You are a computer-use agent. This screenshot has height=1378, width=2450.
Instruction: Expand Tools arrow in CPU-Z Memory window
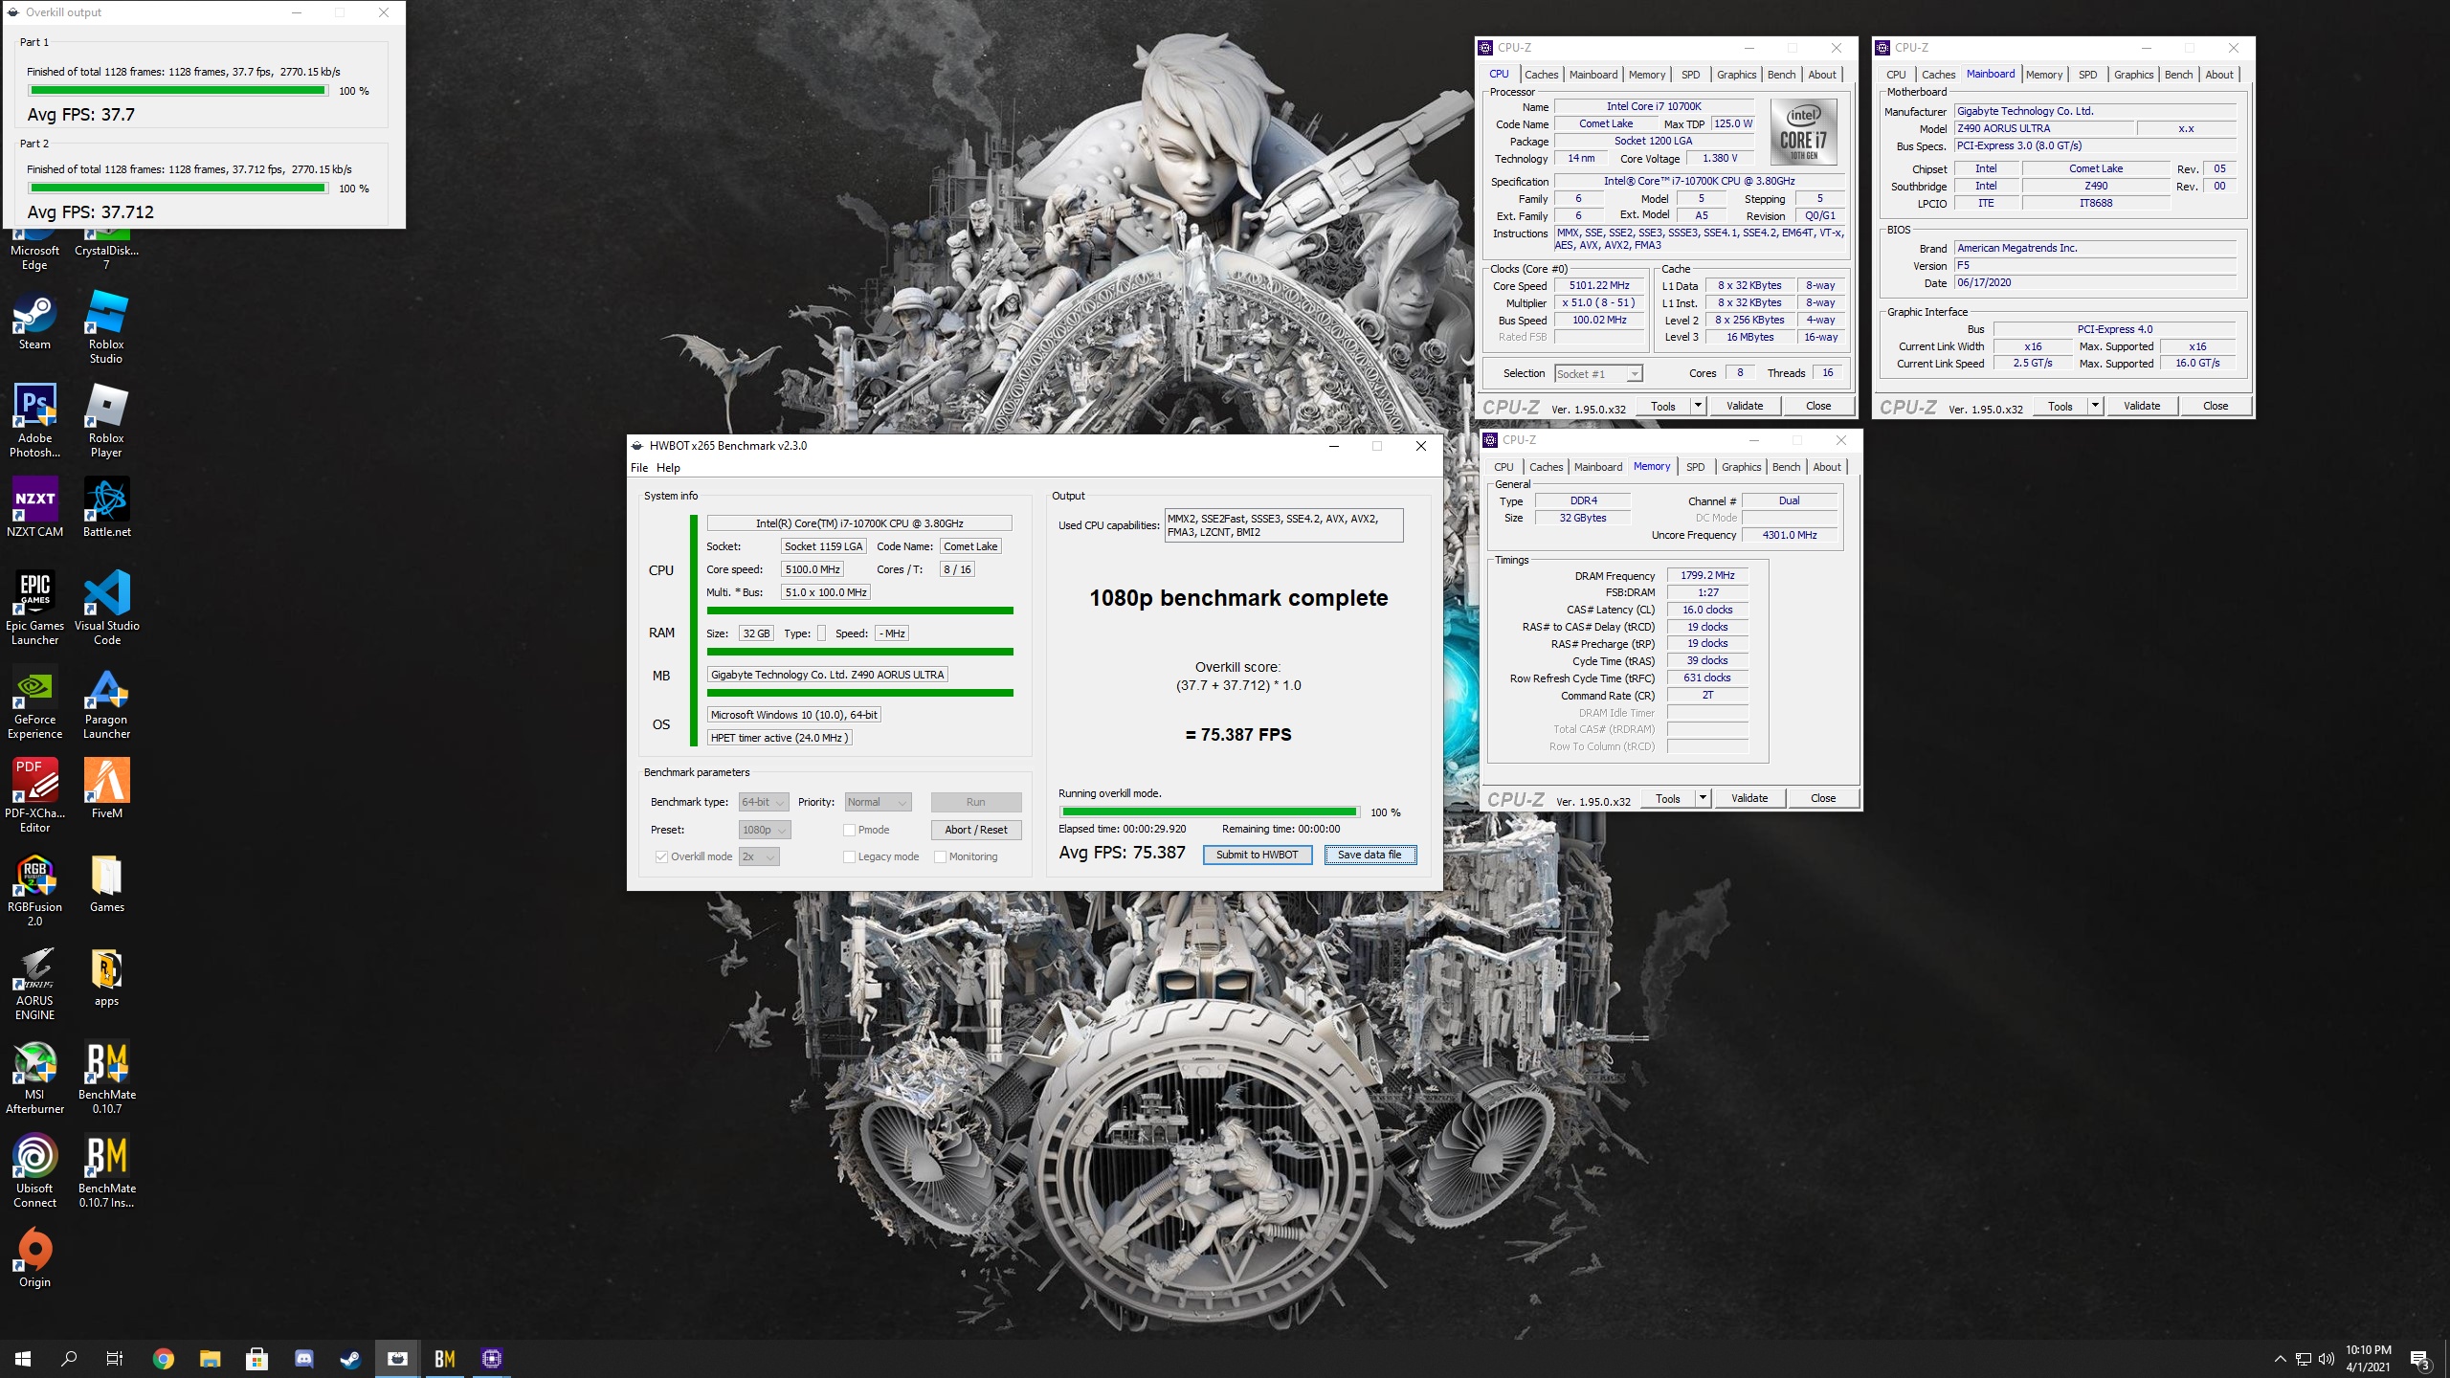tap(1703, 798)
